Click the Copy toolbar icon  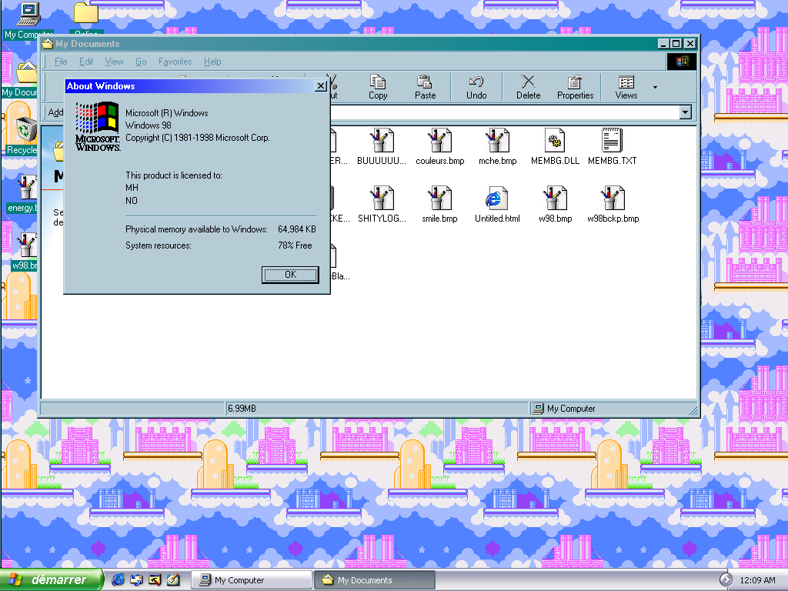click(x=378, y=86)
